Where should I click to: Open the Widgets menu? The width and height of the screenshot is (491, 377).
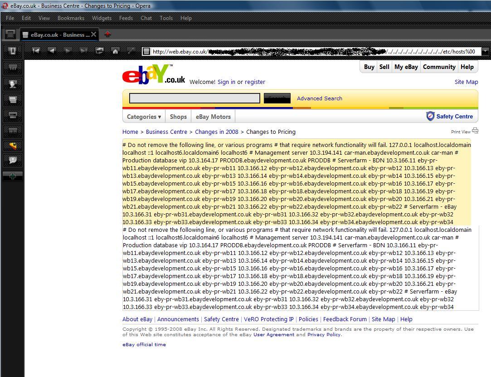tap(102, 18)
